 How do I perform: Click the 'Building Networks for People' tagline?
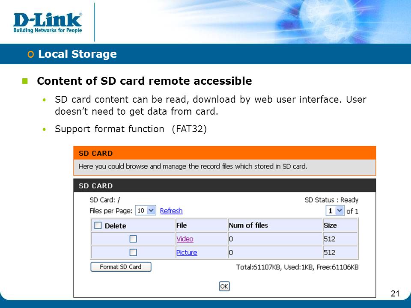click(48, 30)
